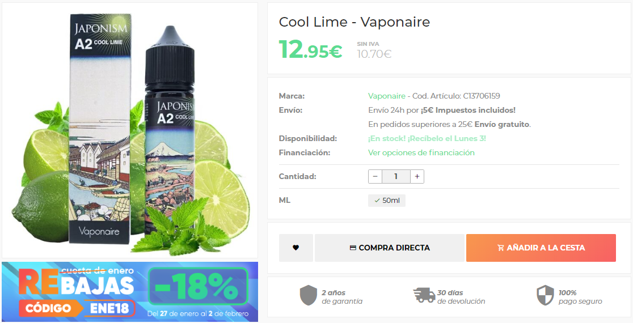Click the Compra Directa button

point(390,248)
